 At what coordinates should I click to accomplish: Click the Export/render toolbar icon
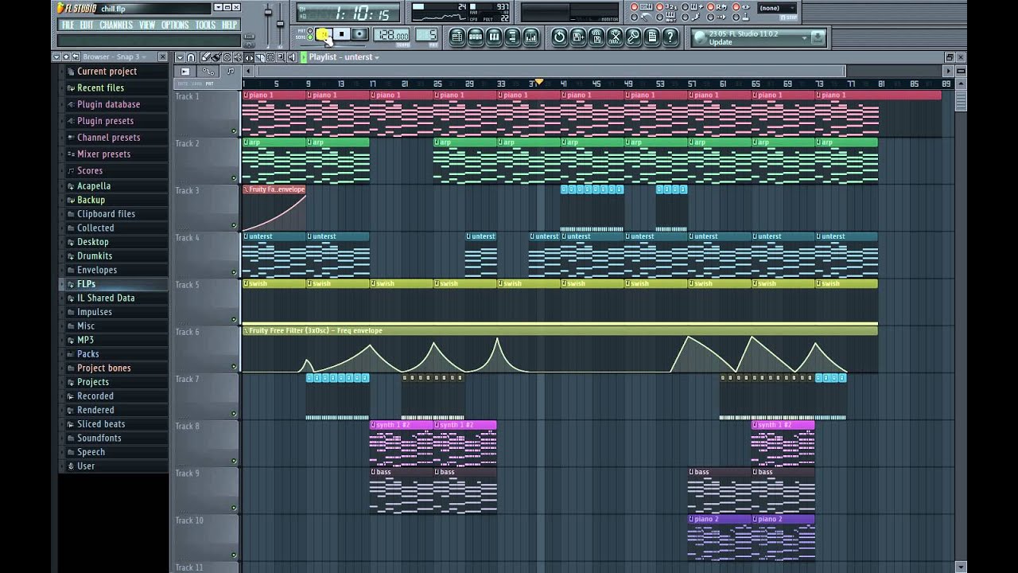click(x=596, y=37)
